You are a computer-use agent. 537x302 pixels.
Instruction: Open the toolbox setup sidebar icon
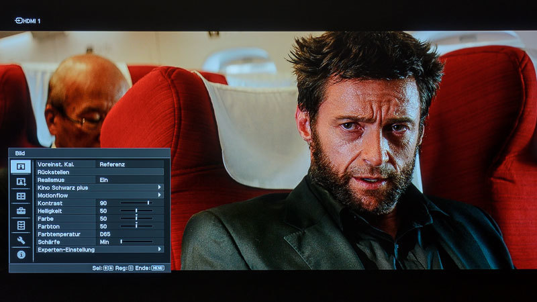pos(21,211)
